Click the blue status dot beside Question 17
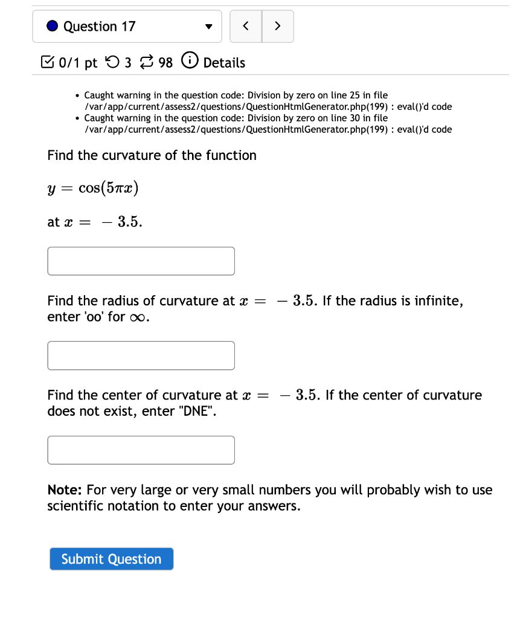The width and height of the screenshot is (523, 618). (52, 26)
